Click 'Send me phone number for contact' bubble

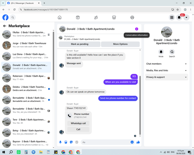pos(118,98)
